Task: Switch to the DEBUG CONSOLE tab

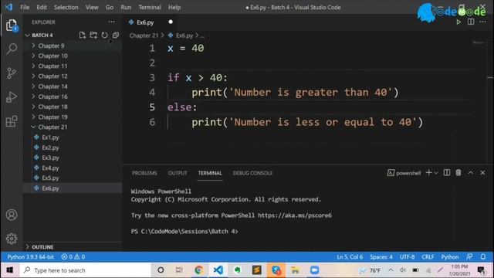Action: click(x=252, y=173)
